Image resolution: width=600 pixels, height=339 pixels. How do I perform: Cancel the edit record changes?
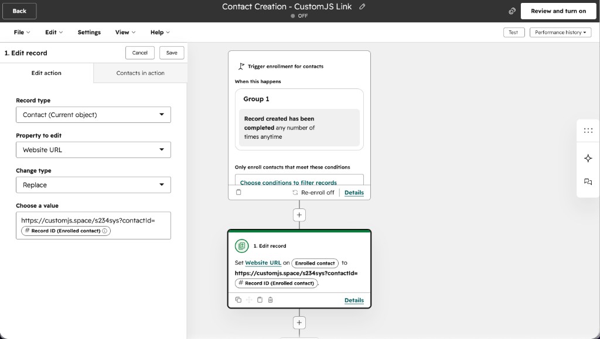139,53
